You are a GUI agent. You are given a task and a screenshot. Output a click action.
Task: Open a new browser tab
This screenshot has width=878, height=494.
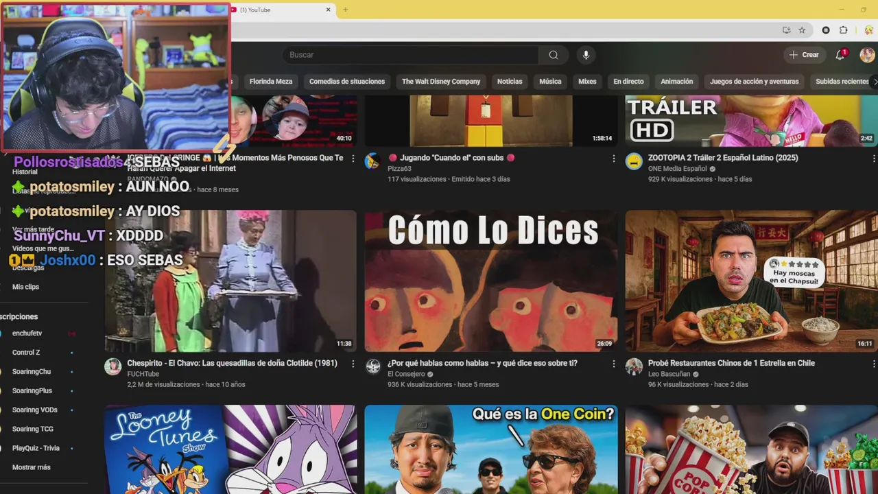click(x=346, y=10)
